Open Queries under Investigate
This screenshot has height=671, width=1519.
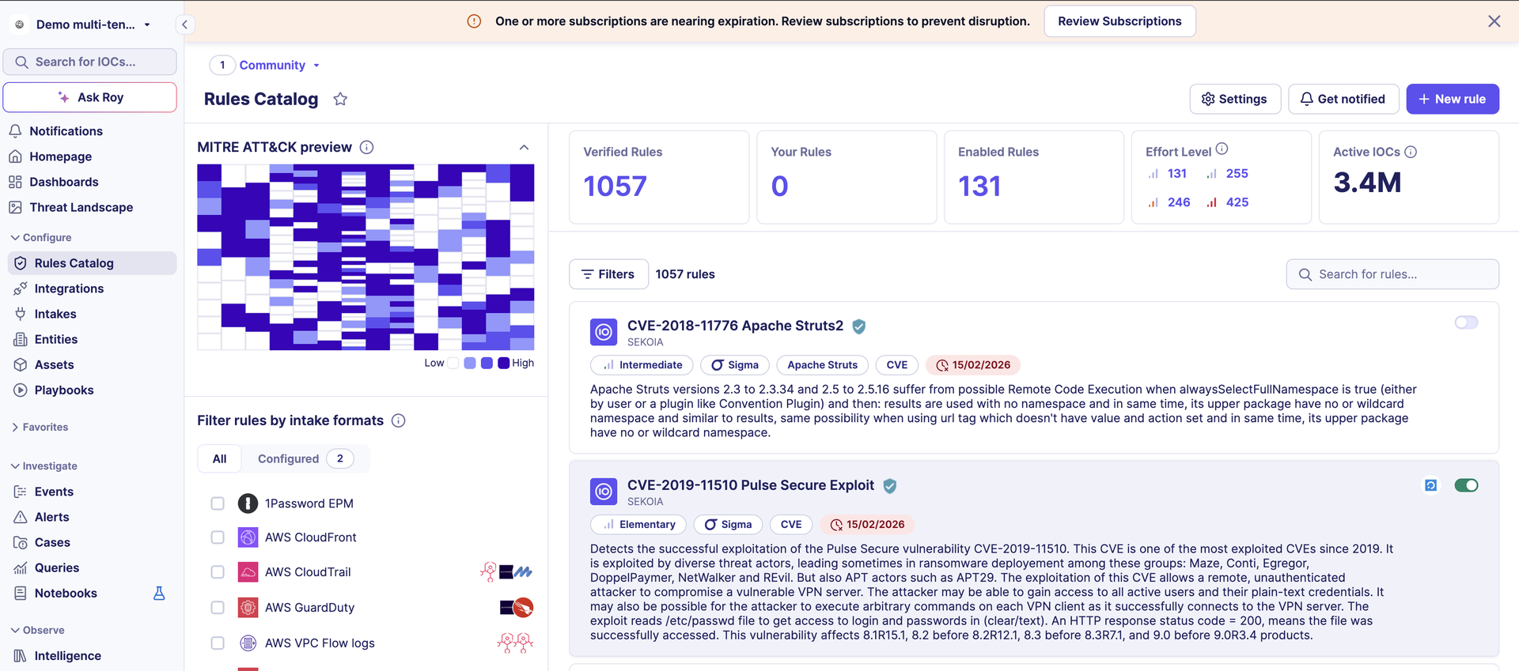click(57, 567)
